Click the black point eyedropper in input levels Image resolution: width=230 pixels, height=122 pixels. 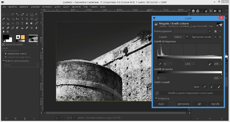[x=160, y=64]
